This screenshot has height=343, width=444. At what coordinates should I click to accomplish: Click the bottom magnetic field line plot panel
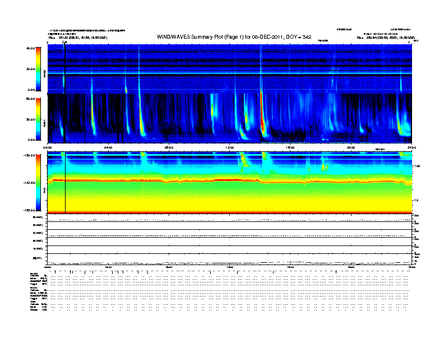(230, 259)
